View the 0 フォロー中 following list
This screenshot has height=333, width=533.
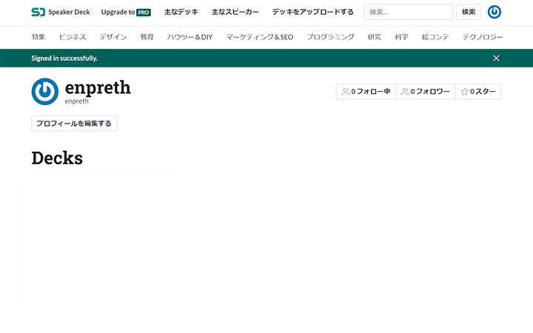tap(366, 92)
